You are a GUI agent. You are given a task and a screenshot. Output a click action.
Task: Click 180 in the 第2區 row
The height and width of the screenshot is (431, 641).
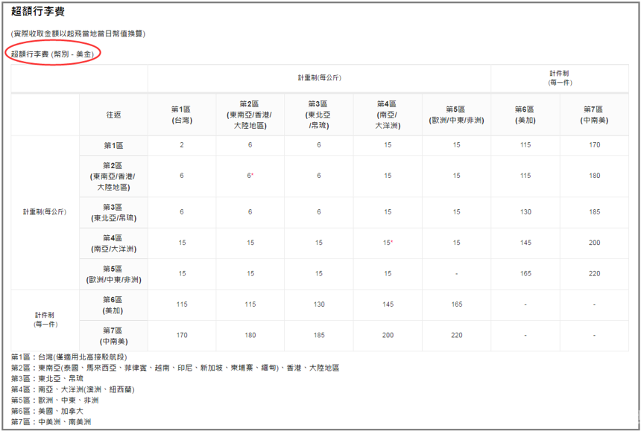pyautogui.click(x=594, y=176)
